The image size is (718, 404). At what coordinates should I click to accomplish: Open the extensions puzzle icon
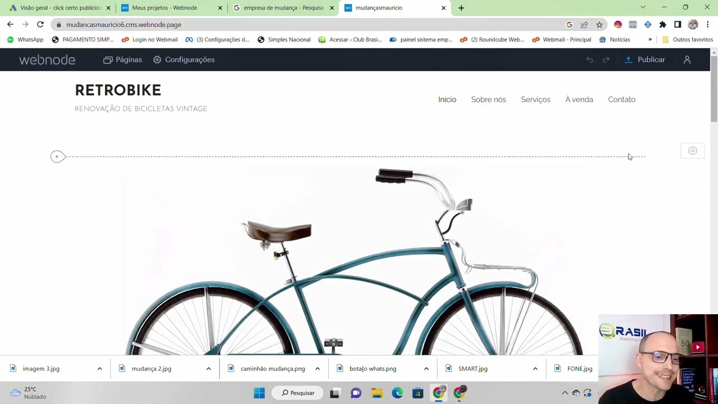point(662,25)
